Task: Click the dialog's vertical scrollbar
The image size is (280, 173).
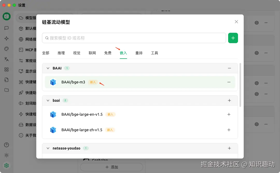Action: coord(240,85)
